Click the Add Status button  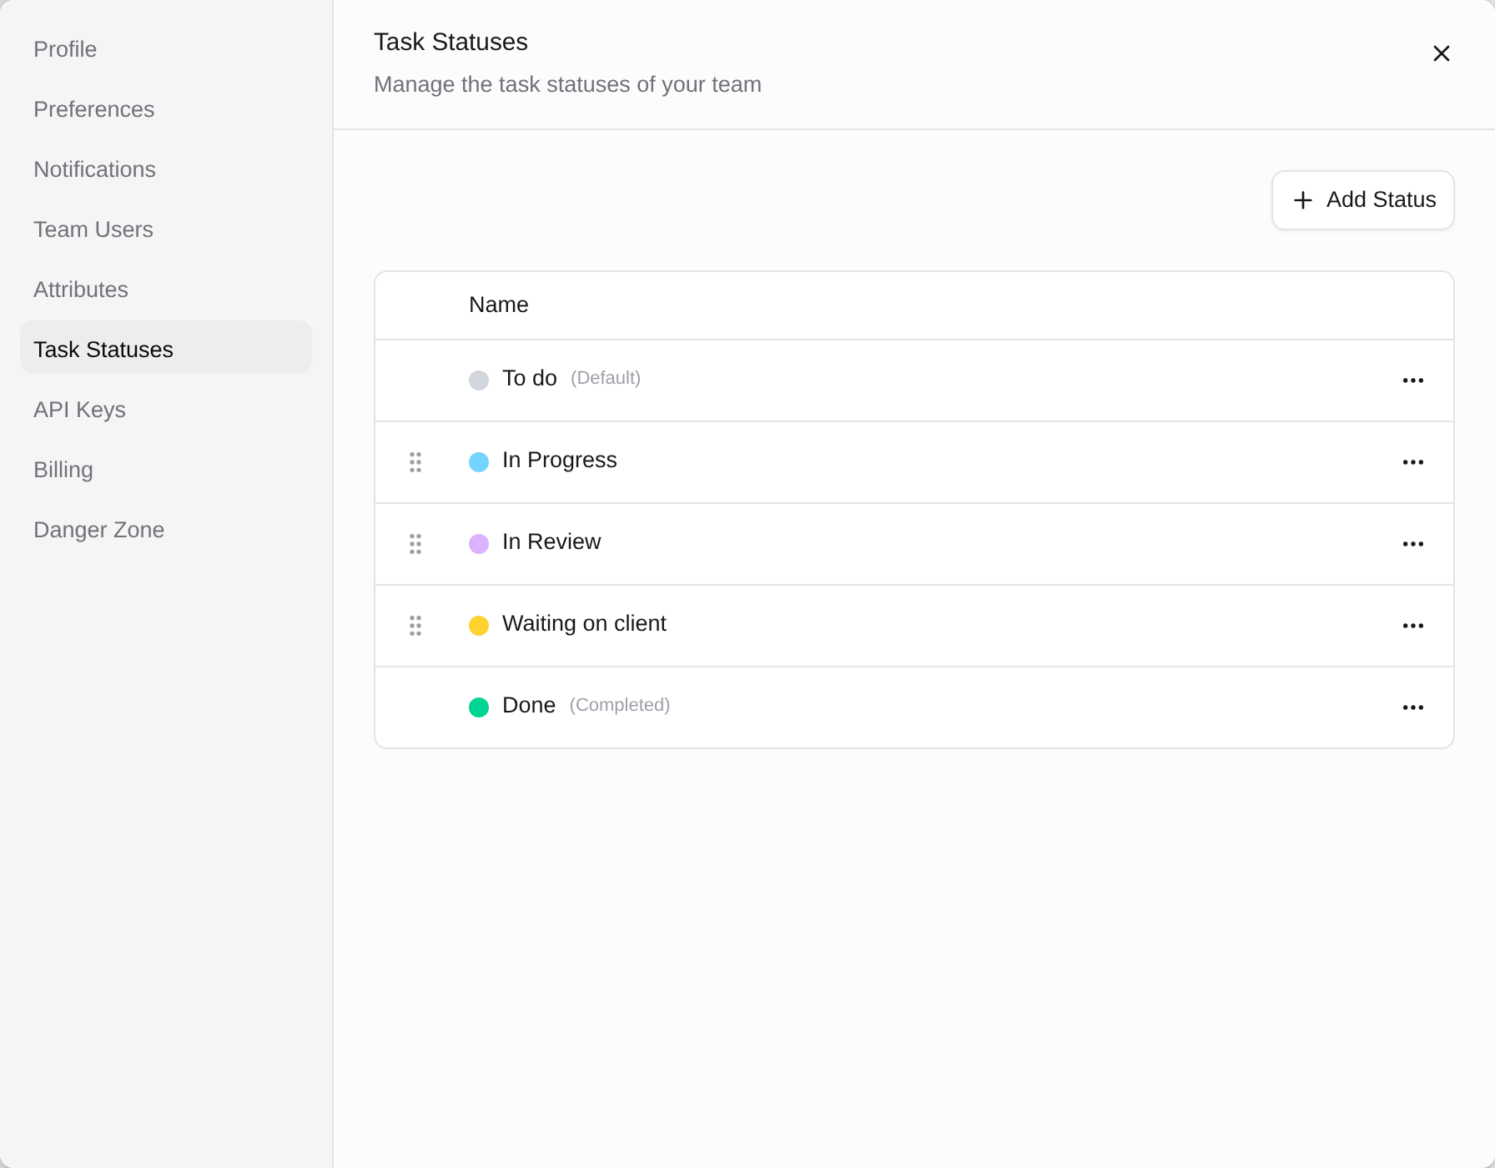tap(1362, 200)
